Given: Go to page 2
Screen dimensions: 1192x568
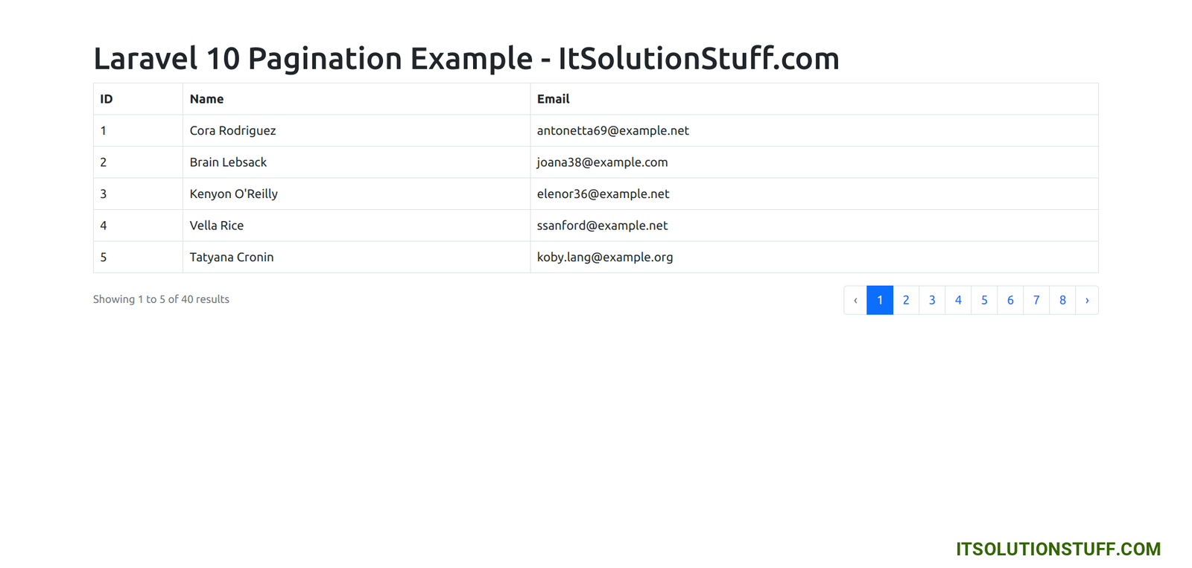Looking at the screenshot, I should point(906,300).
